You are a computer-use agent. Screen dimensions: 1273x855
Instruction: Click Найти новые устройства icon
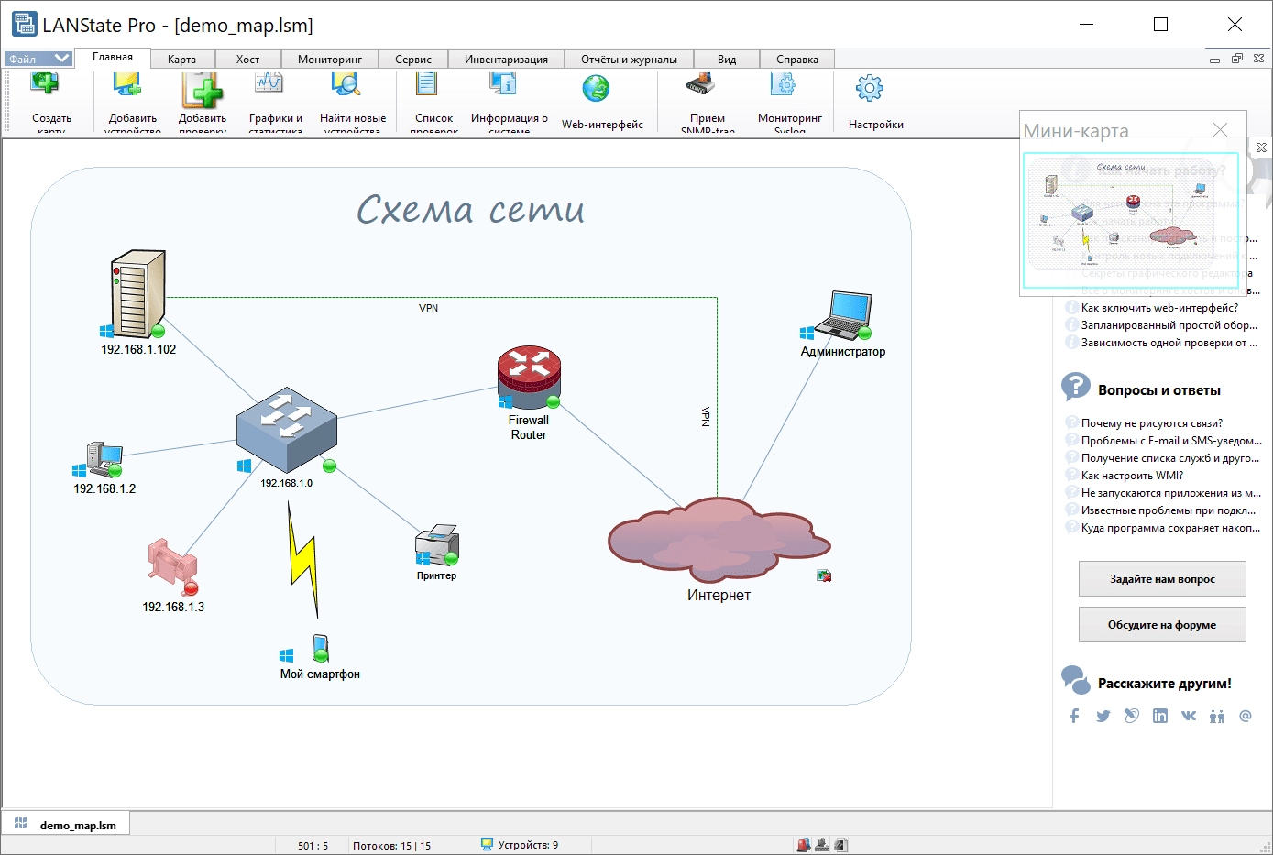[346, 84]
